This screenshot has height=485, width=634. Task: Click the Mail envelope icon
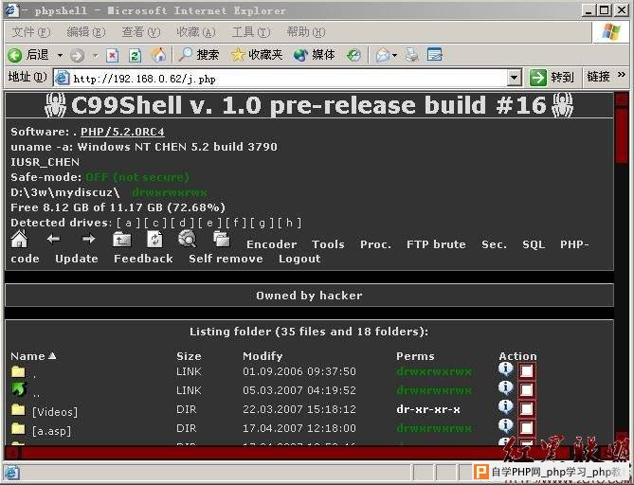pos(382,55)
